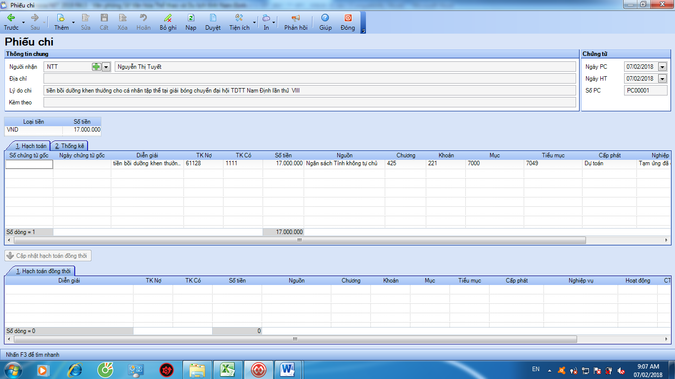Close the form using Đóng
The image size is (675, 379).
point(348,22)
